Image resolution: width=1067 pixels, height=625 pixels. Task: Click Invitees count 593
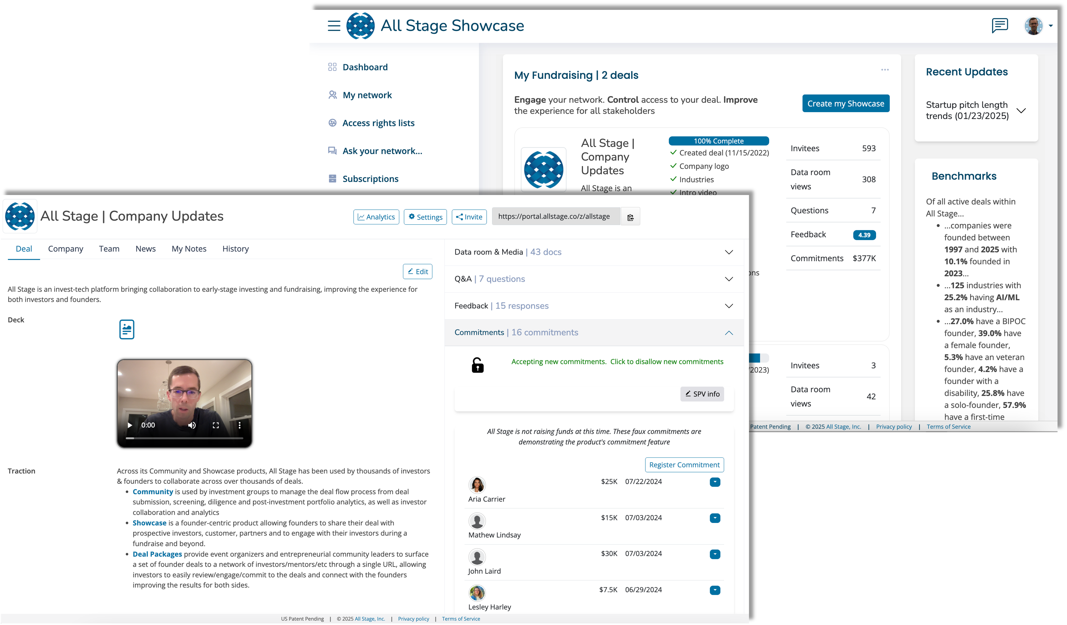869,148
